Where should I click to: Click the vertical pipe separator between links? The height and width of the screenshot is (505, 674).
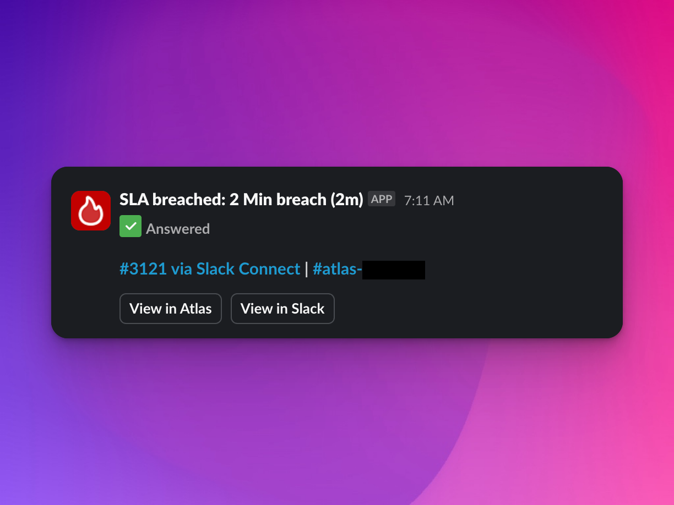coord(307,269)
